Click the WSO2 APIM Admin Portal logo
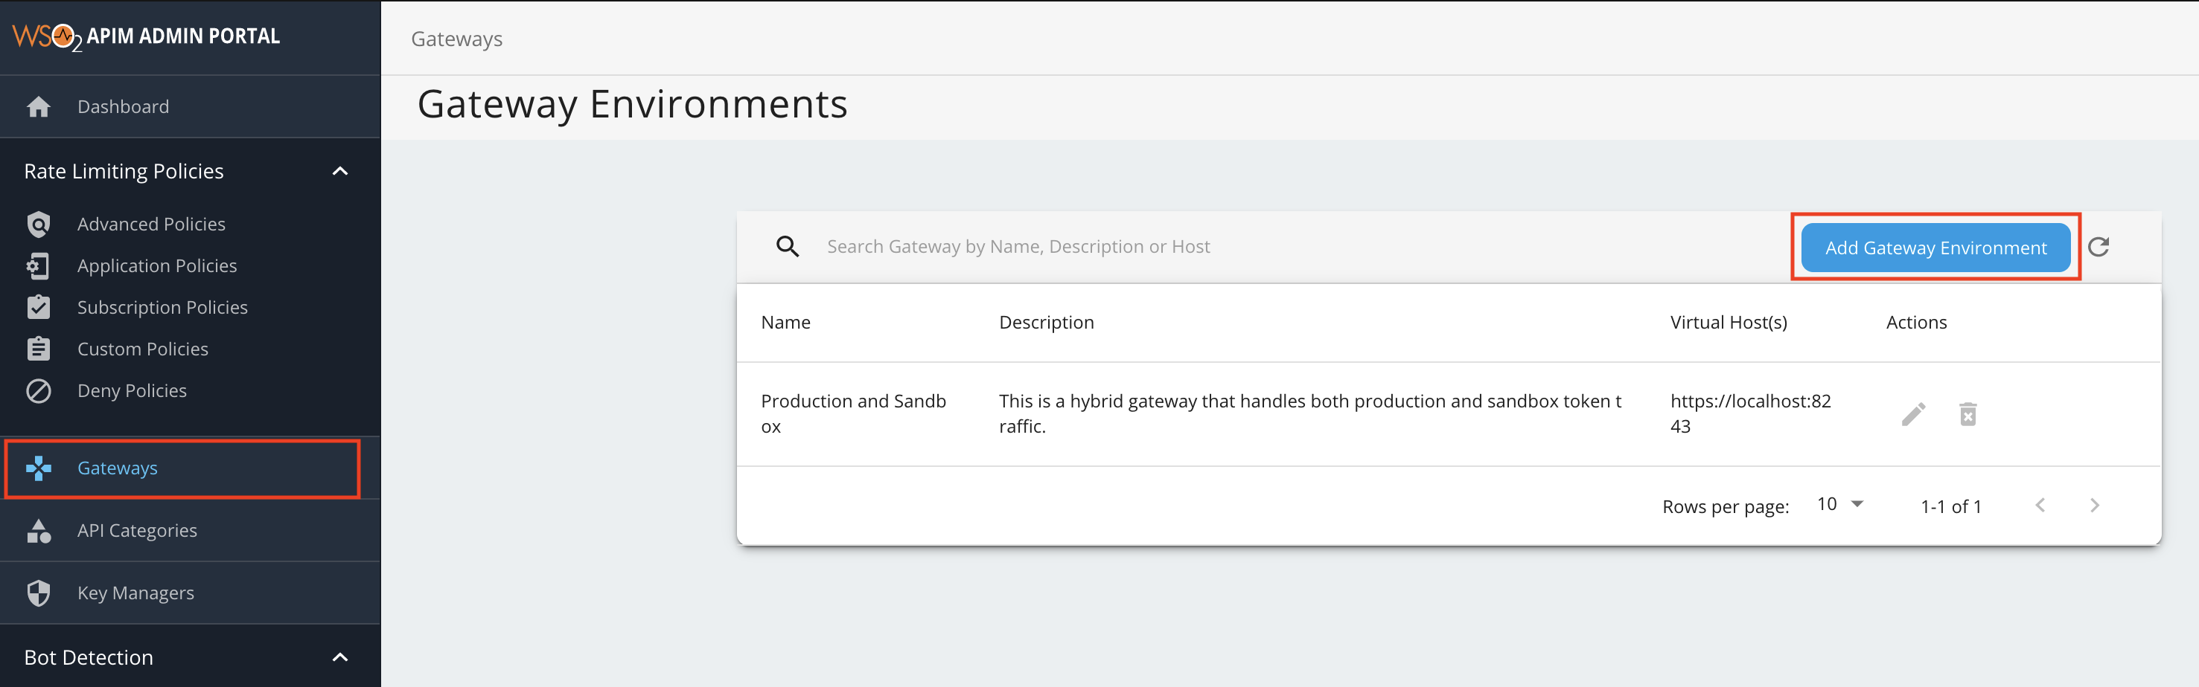 [146, 36]
